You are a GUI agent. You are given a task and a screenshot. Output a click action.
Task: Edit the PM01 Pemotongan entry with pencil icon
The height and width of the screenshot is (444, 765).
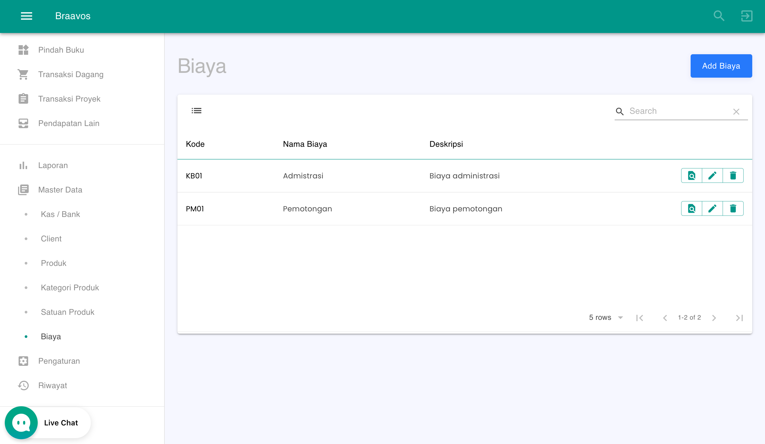coord(712,208)
